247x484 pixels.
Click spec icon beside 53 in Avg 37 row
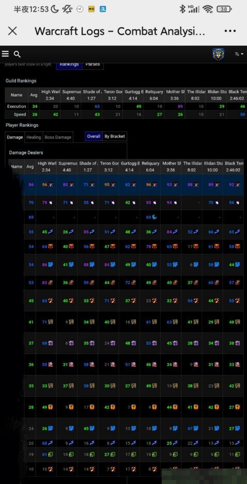click(154, 343)
